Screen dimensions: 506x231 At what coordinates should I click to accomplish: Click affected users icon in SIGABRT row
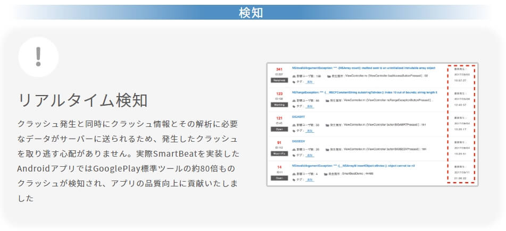pos(294,125)
